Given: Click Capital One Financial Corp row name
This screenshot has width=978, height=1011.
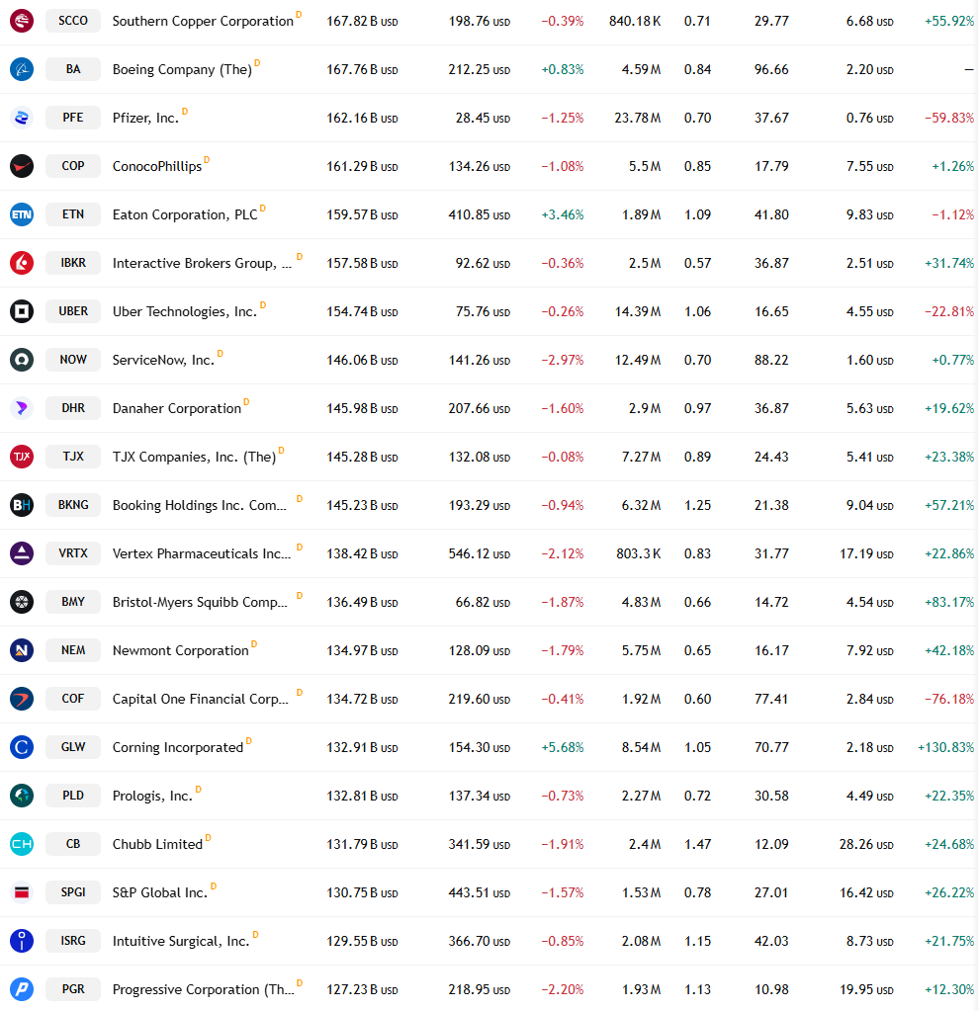Looking at the screenshot, I should (201, 699).
